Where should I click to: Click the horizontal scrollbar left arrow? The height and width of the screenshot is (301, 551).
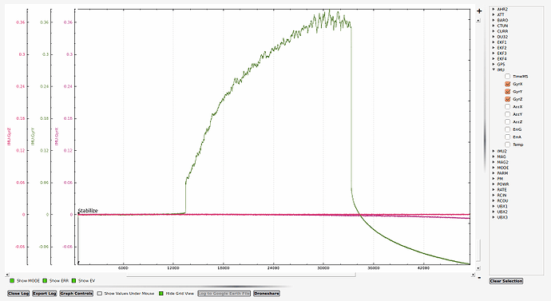pos(7,275)
